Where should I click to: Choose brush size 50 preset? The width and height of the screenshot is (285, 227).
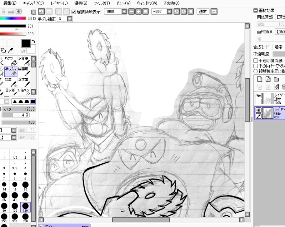point(25,197)
